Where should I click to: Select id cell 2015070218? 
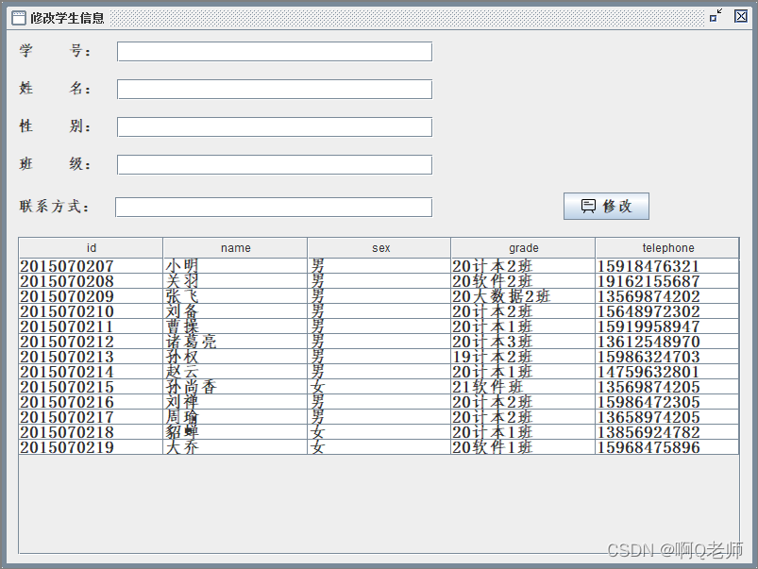[91, 432]
